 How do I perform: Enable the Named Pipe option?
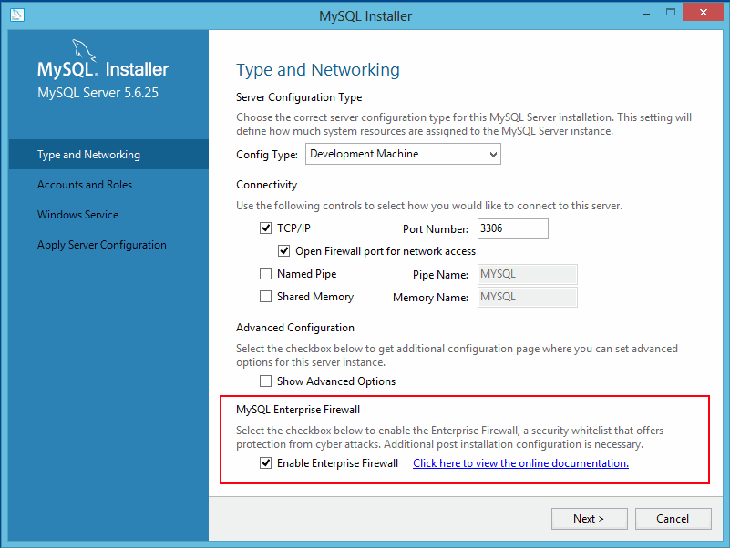click(265, 273)
